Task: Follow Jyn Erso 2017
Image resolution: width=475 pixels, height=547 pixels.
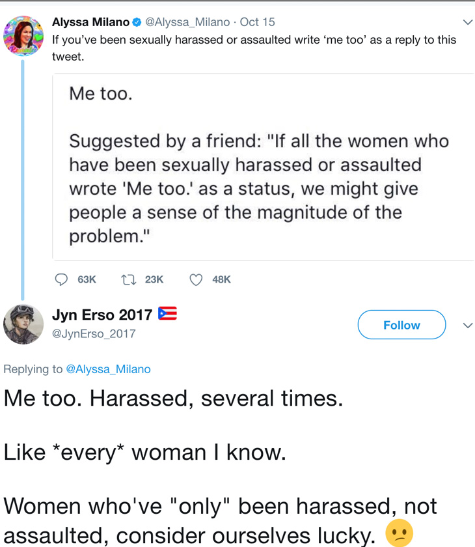Action: point(401,325)
